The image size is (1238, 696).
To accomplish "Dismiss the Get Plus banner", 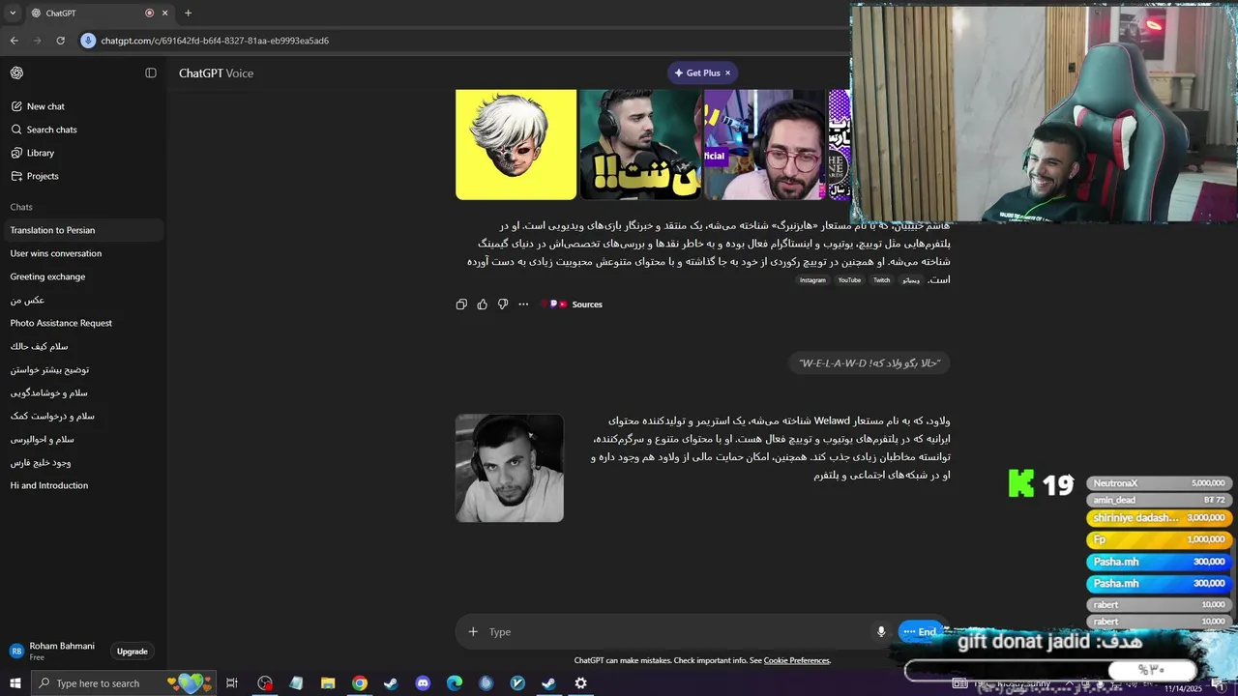I will coord(728,72).
